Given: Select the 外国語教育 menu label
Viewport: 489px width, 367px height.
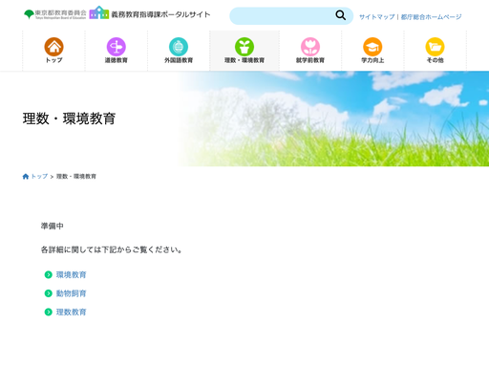Looking at the screenshot, I should click(x=179, y=60).
